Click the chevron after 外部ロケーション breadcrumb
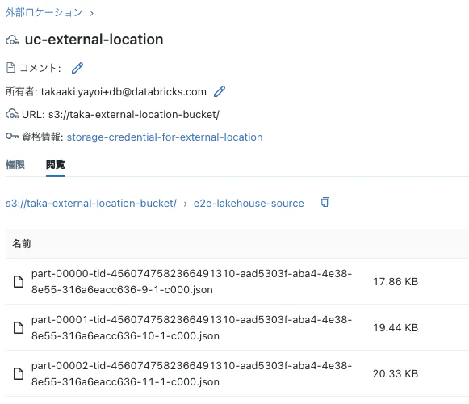469x404 pixels. (x=92, y=13)
